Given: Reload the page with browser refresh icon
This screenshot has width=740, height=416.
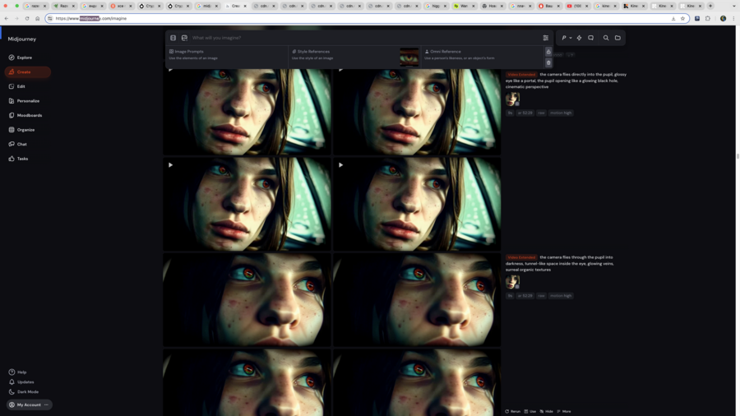Looking at the screenshot, I should click(27, 18).
